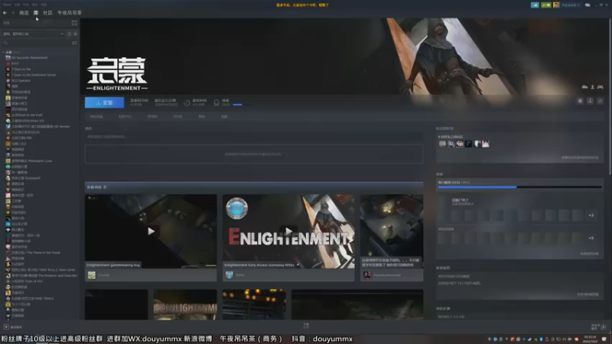Open the games and software filter dropdown
612x344 pixels.
pos(34,34)
